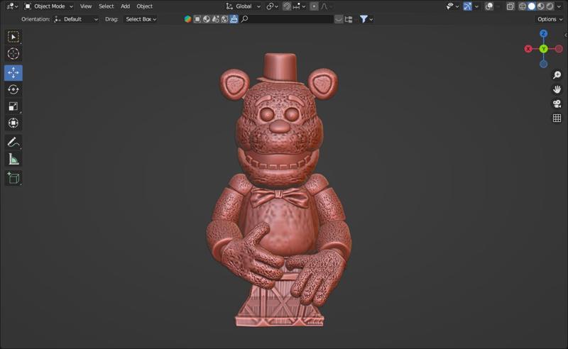Select the Annotate pencil tool
The height and width of the screenshot is (349, 568).
click(x=13, y=143)
